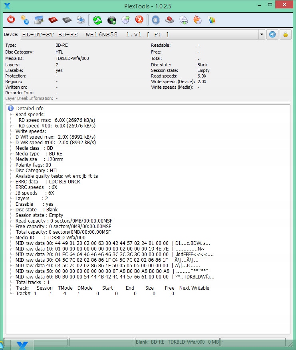Click the save screenshot picture icon

click(39, 20)
